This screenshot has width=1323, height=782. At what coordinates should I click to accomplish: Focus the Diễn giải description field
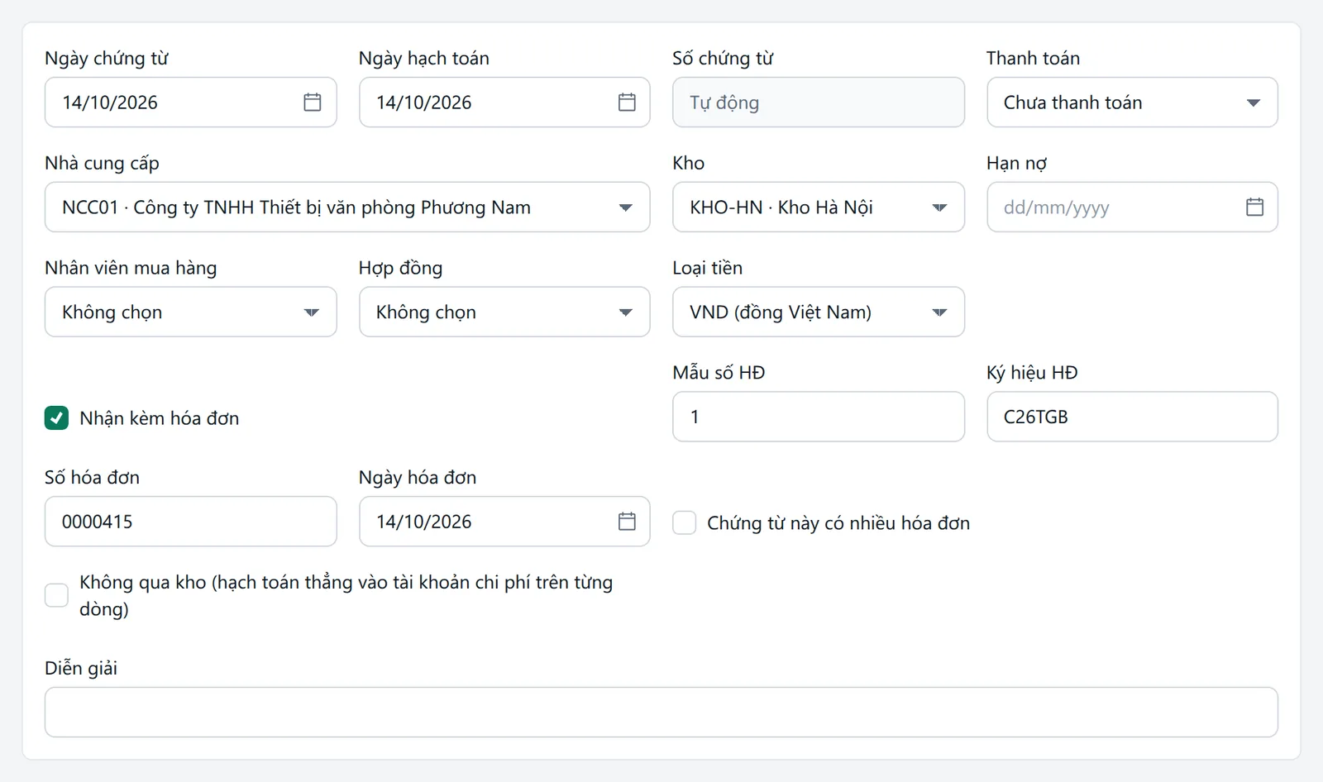(x=661, y=712)
